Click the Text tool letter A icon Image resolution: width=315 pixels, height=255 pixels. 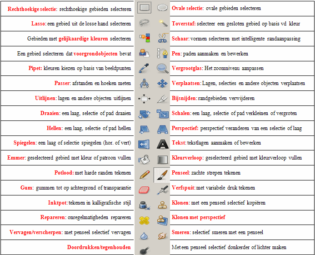161,144
